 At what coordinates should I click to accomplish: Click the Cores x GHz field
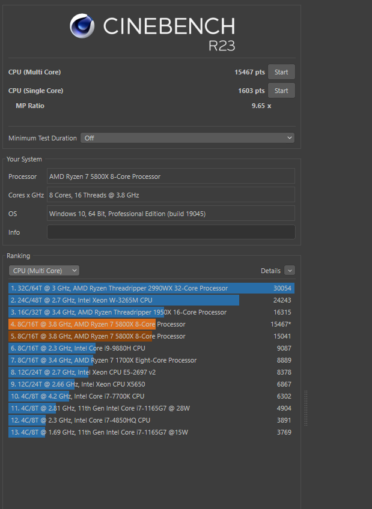171,194
